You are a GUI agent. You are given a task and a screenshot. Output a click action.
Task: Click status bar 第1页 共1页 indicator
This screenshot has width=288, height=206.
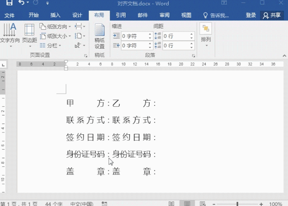(19, 204)
